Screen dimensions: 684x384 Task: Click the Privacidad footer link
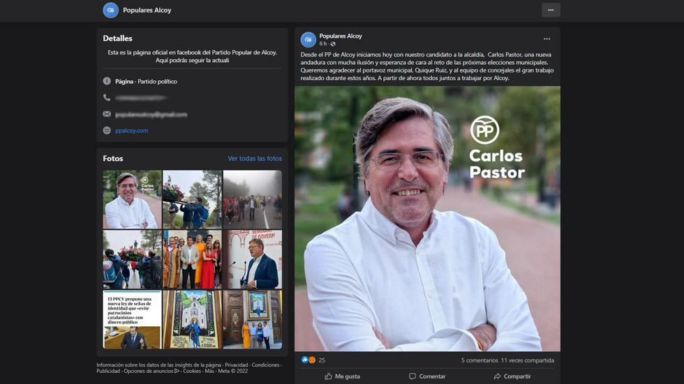click(x=236, y=364)
